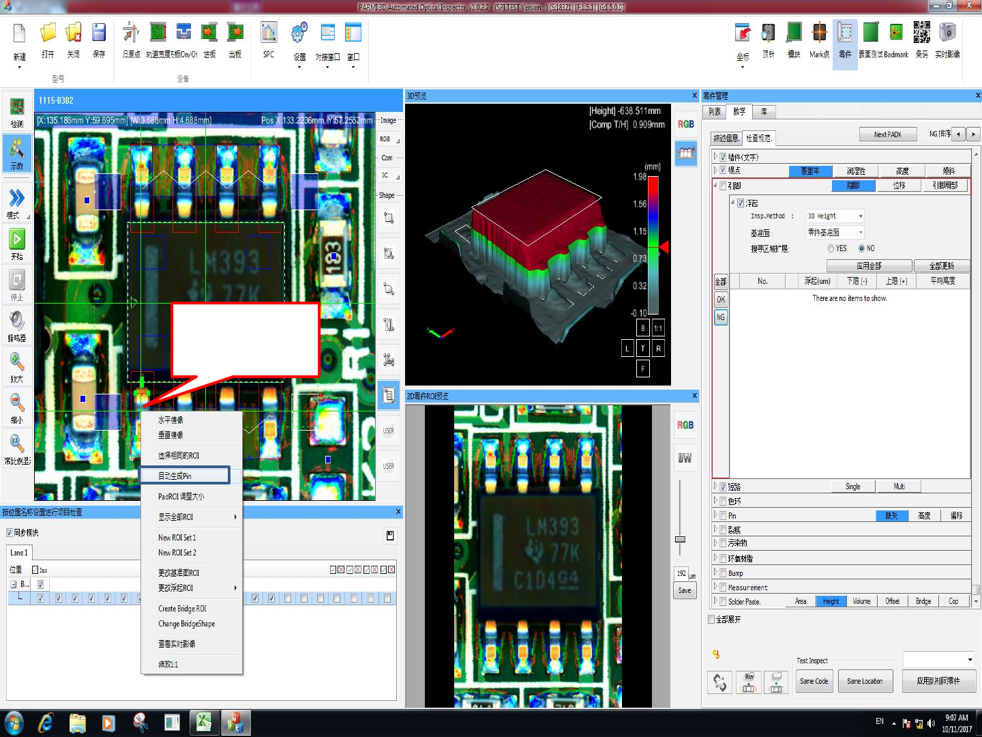Expand the 短路 tree section
The width and height of the screenshot is (982, 737).
pyautogui.click(x=715, y=487)
